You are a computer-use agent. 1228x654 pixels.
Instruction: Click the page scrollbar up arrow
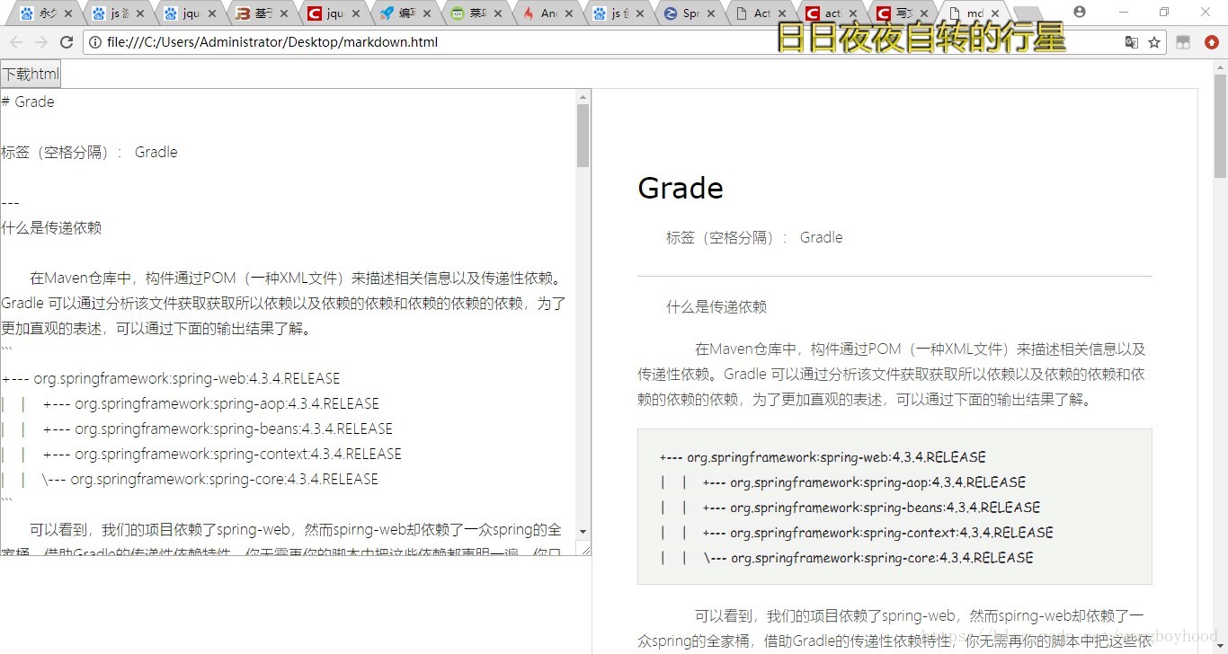(1220, 66)
